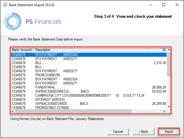Select the SAPBACS00003456123 row
Viewport: 184px width, 138px height.
89,91
